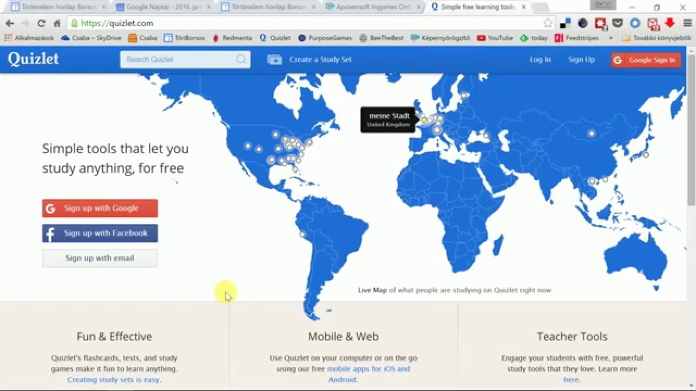696x391 pixels.
Task: Go back with the browser back arrow
Action: (10, 23)
